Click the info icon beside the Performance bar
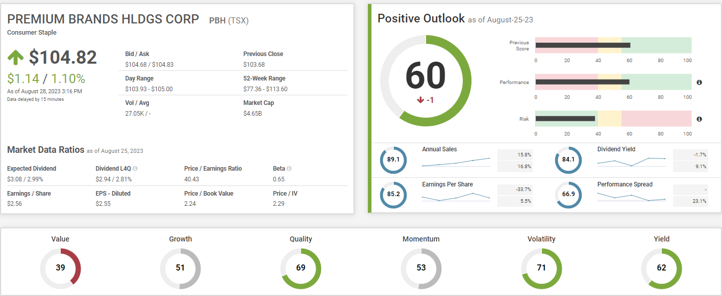Screen dimensions: 722x296 (x=699, y=83)
